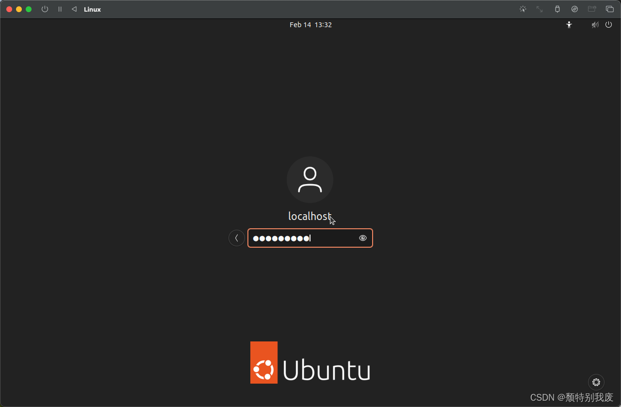Click the localhost username label
This screenshot has width=621, height=407.
tap(310, 217)
